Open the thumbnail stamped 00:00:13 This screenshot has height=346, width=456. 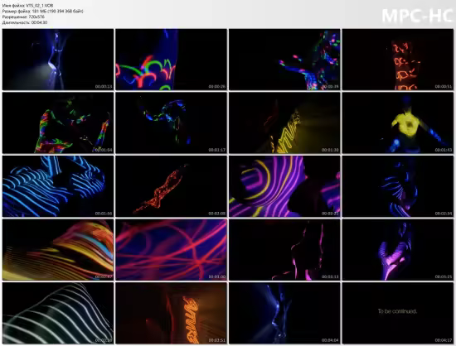pyautogui.click(x=58, y=60)
